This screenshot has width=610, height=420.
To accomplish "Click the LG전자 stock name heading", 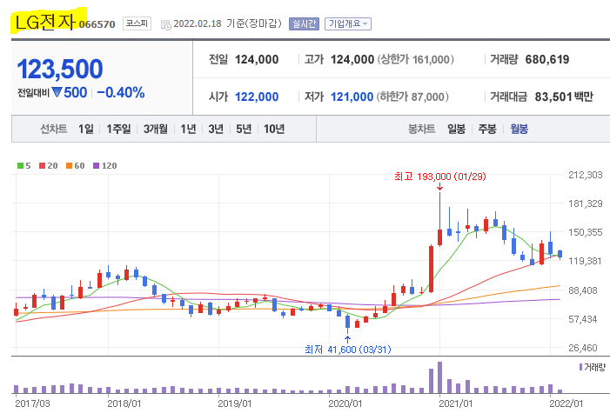I will 44,22.
